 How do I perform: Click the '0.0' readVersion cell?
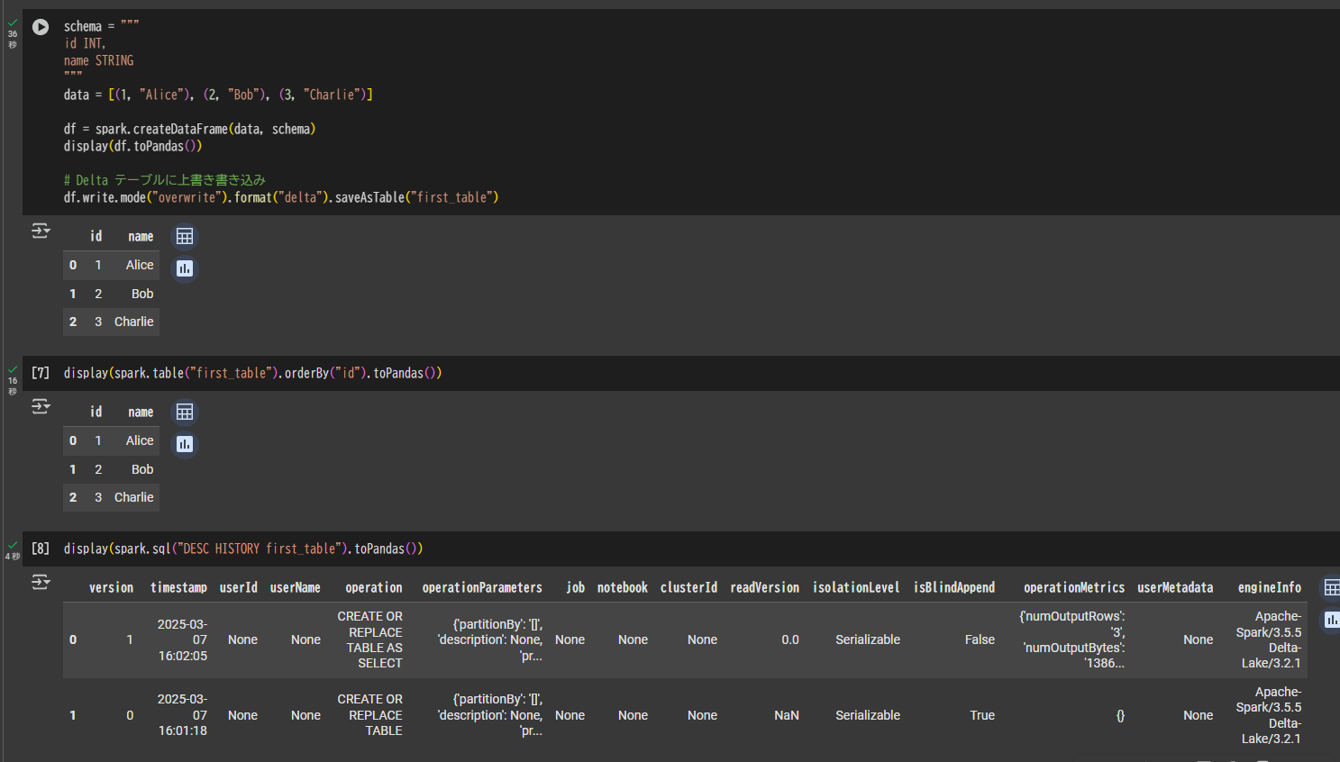790,640
